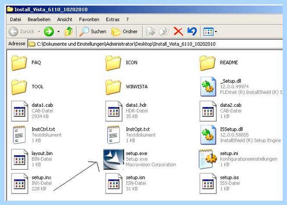The width and height of the screenshot is (287, 205).
Task: Select the data1.cab file icon
Action: pyautogui.click(x=20, y=111)
